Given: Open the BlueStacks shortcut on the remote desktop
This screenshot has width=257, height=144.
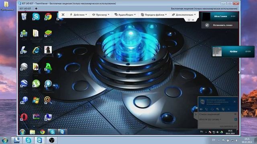Looking at the screenshot, I should coord(48,34).
